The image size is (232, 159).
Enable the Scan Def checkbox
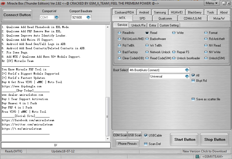tap(146, 144)
